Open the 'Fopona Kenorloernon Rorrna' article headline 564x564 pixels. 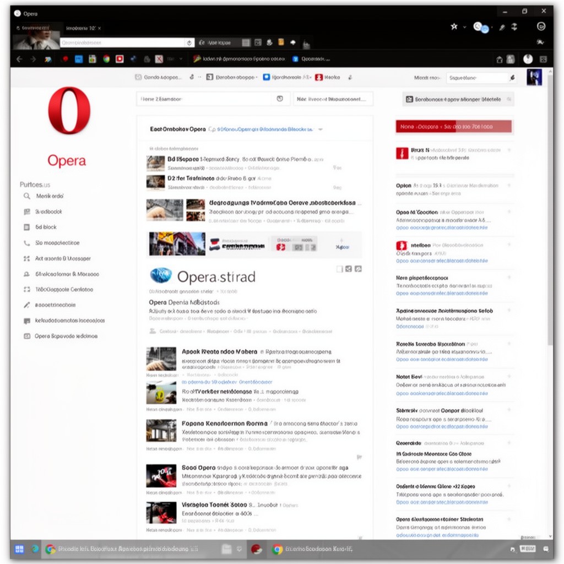point(225,424)
